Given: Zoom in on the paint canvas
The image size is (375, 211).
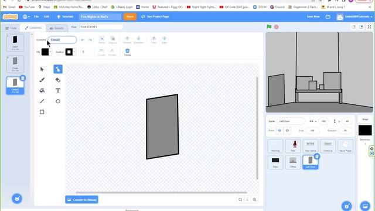Looking at the screenshot, I should [255, 199].
